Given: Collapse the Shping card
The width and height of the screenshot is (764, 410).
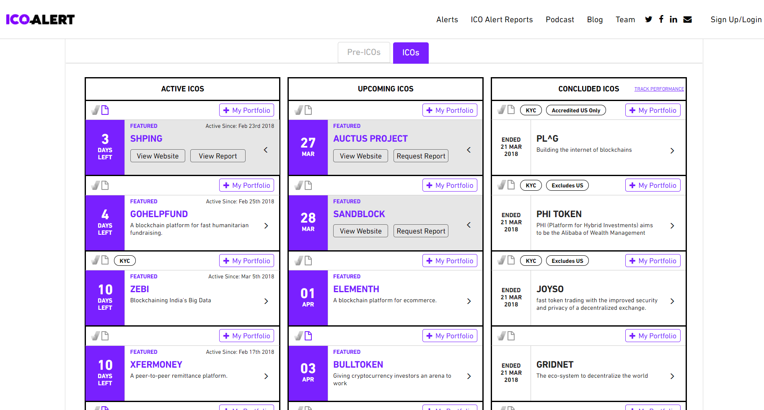Looking at the screenshot, I should [x=266, y=150].
